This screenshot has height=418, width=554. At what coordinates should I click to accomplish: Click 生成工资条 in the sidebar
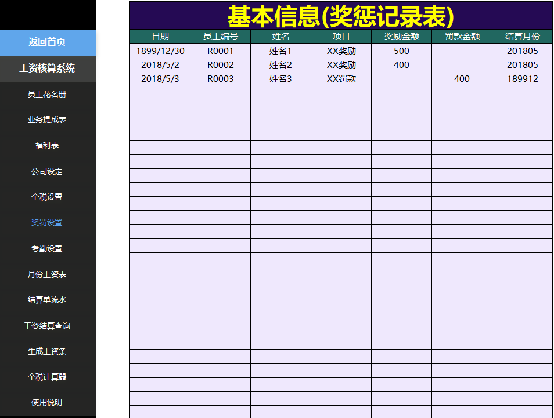(48, 351)
